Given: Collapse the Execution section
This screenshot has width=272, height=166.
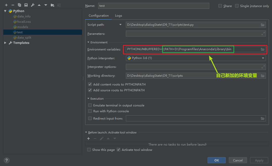Looking at the screenshot, I should coord(88,98).
